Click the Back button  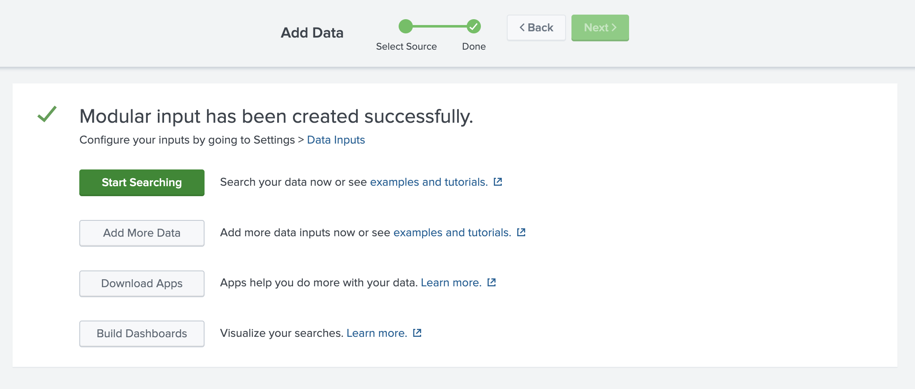pos(536,28)
